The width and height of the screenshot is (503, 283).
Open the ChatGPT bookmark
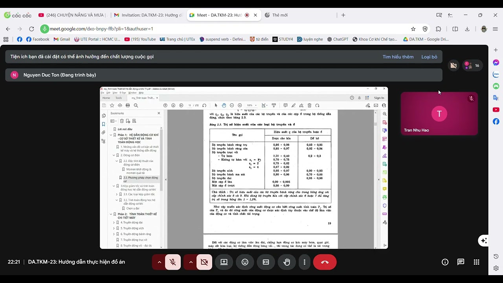click(337, 39)
